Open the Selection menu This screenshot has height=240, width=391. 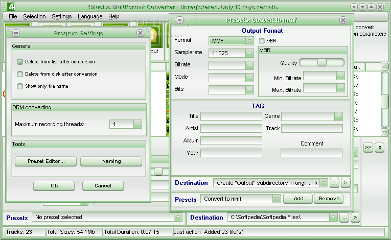(34, 16)
